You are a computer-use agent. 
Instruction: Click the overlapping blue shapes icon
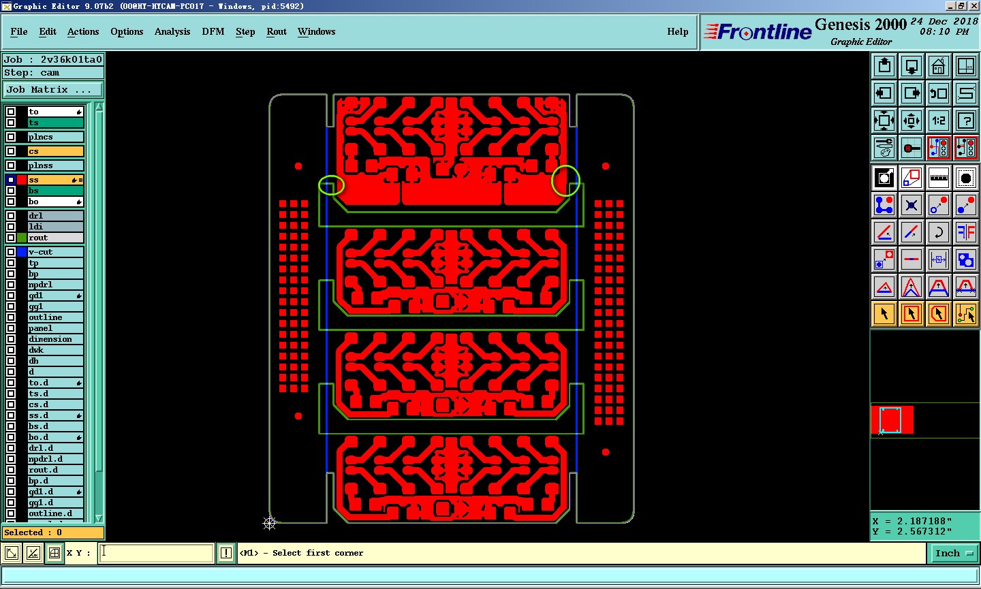pos(966,259)
